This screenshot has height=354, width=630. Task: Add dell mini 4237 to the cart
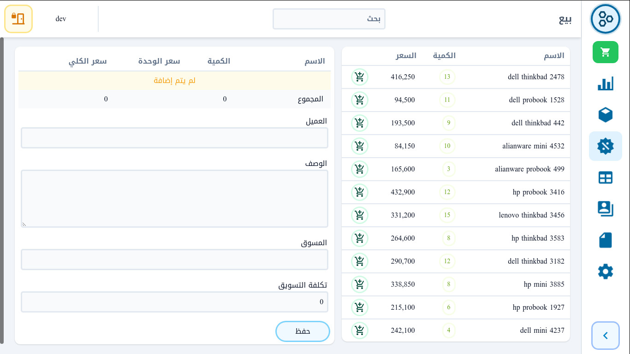coord(360,330)
